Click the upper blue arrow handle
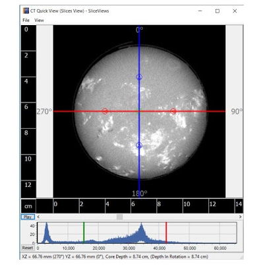This screenshot has width=263, height=265. (139, 77)
